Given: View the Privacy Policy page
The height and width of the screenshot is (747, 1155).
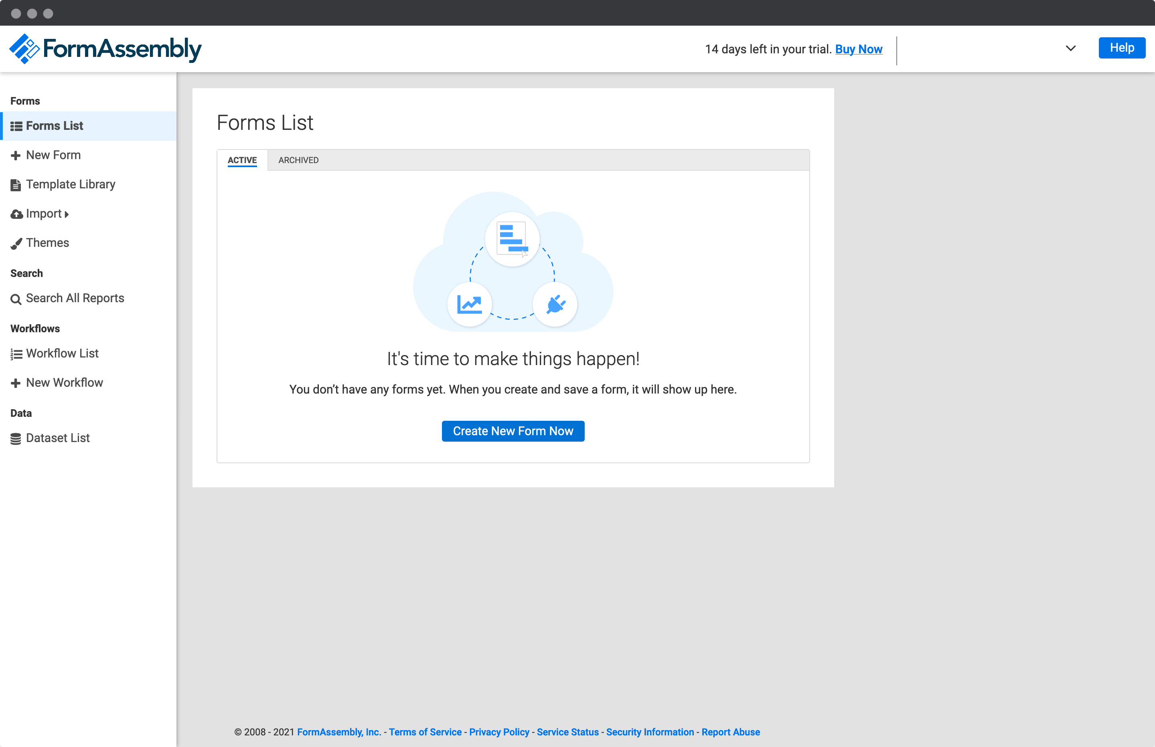Looking at the screenshot, I should 499,732.
